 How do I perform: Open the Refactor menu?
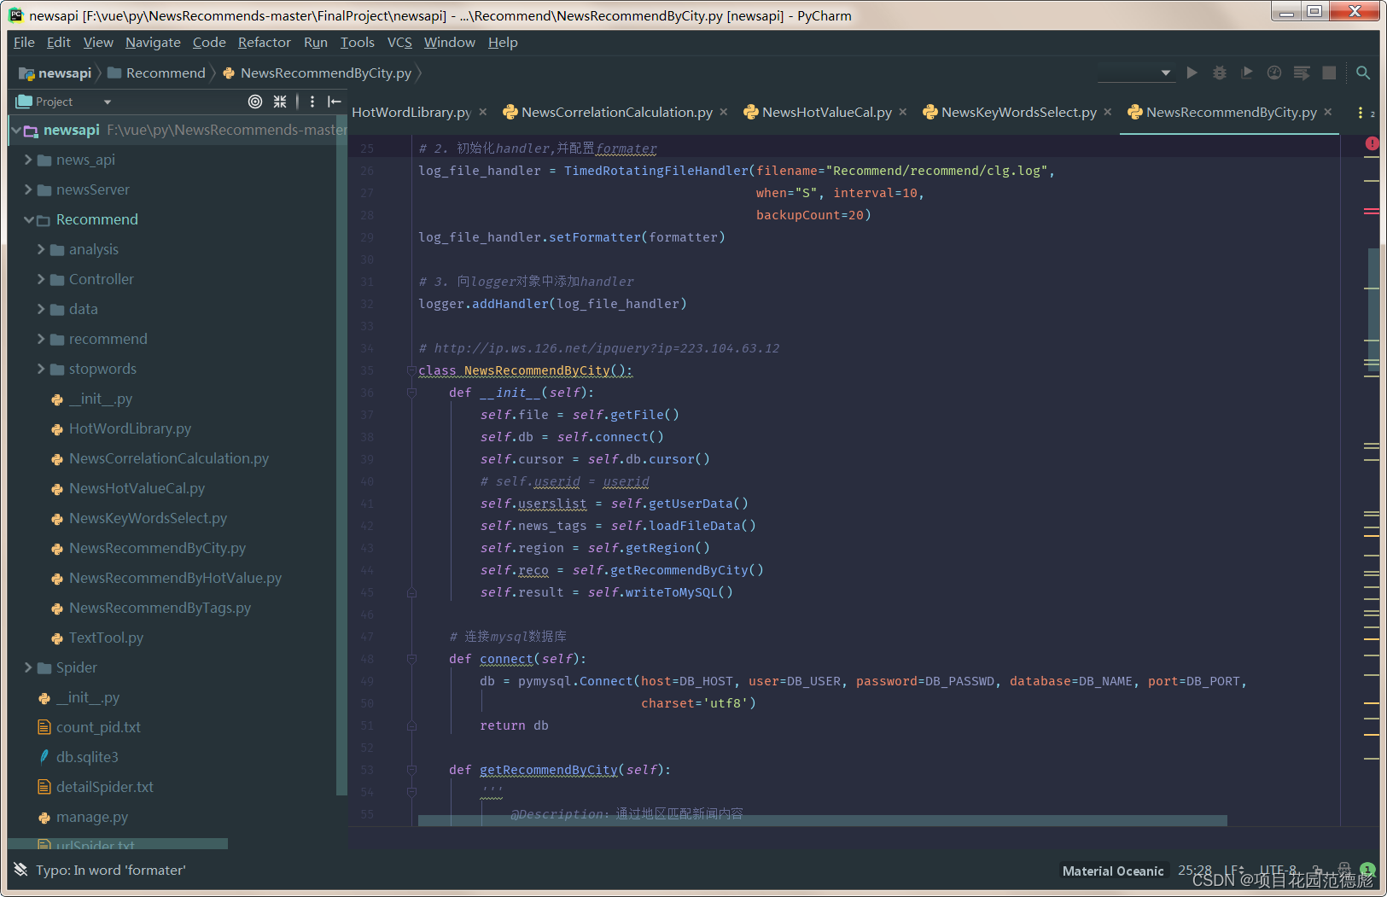264,42
